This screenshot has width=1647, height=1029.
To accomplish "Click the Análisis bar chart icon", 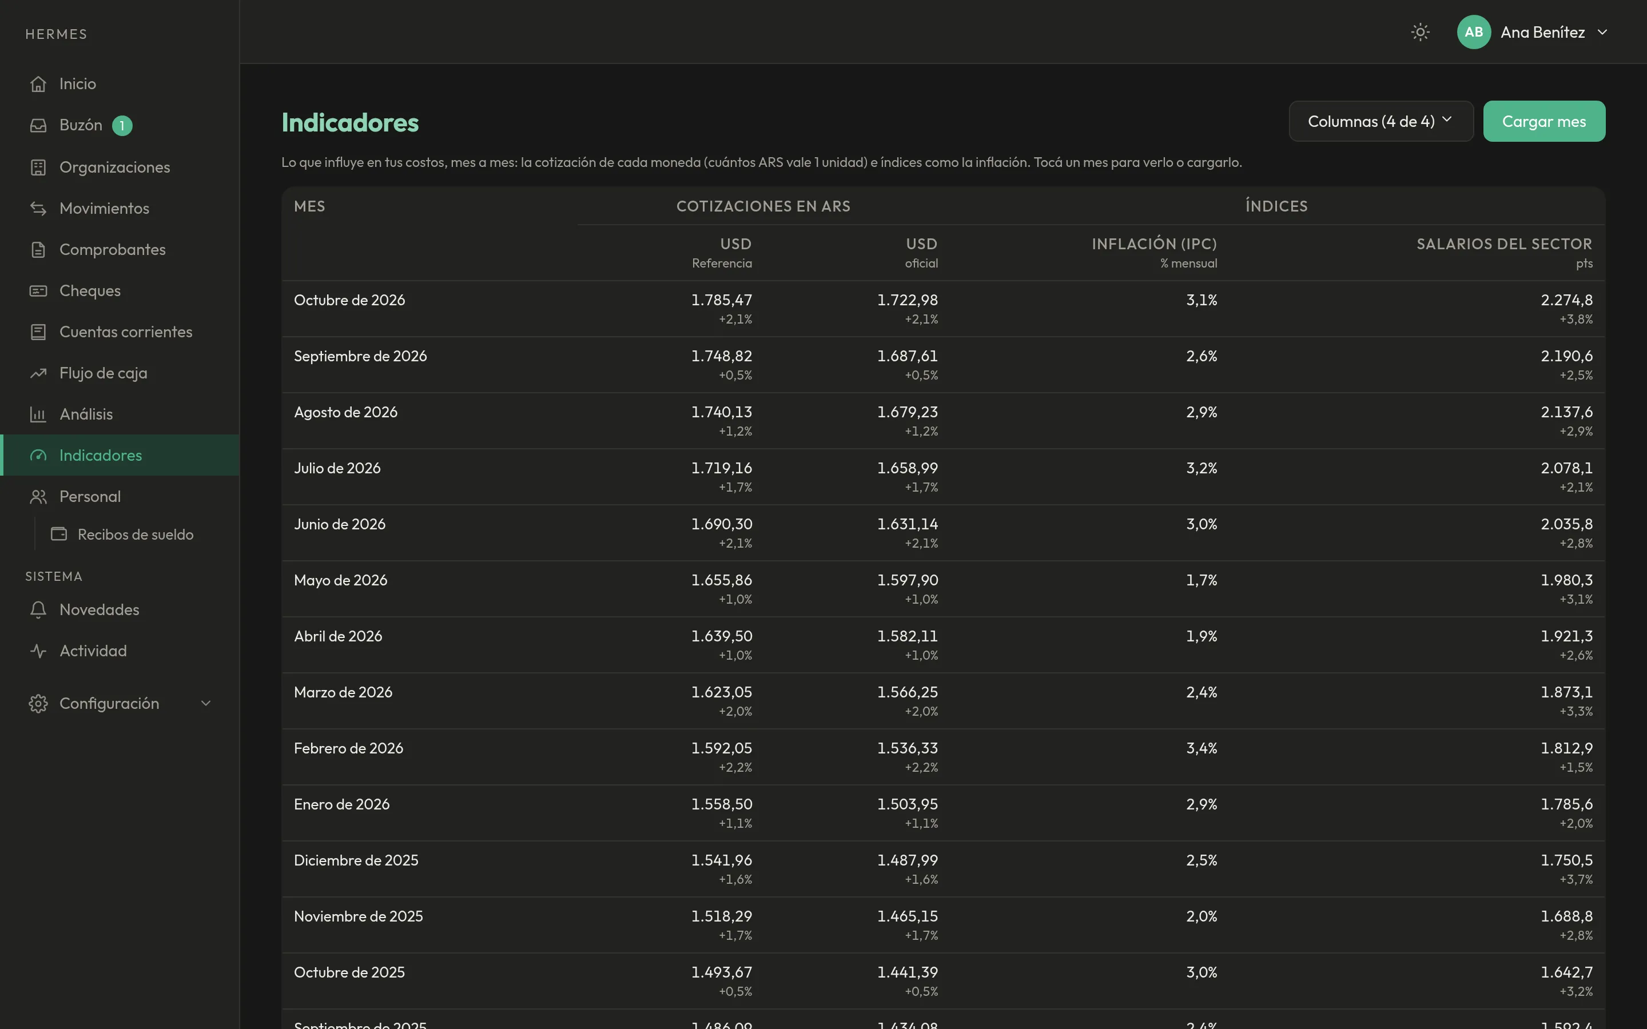I will click(x=38, y=414).
